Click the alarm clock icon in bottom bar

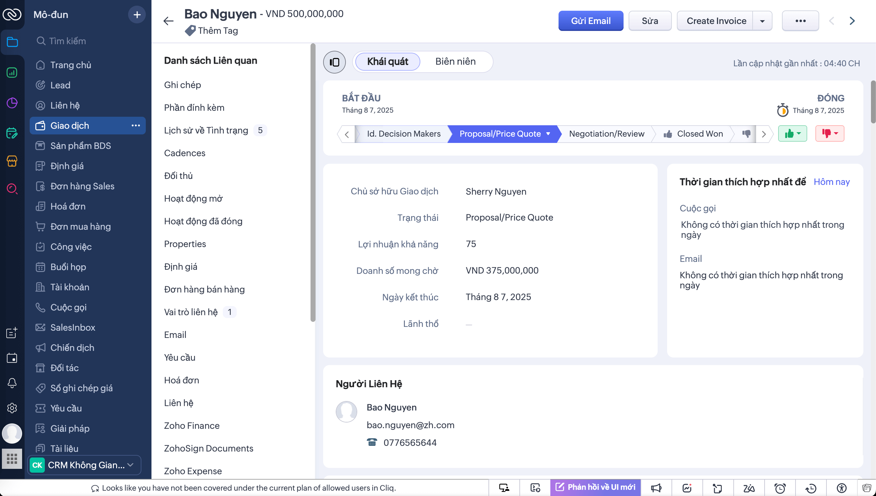click(780, 488)
